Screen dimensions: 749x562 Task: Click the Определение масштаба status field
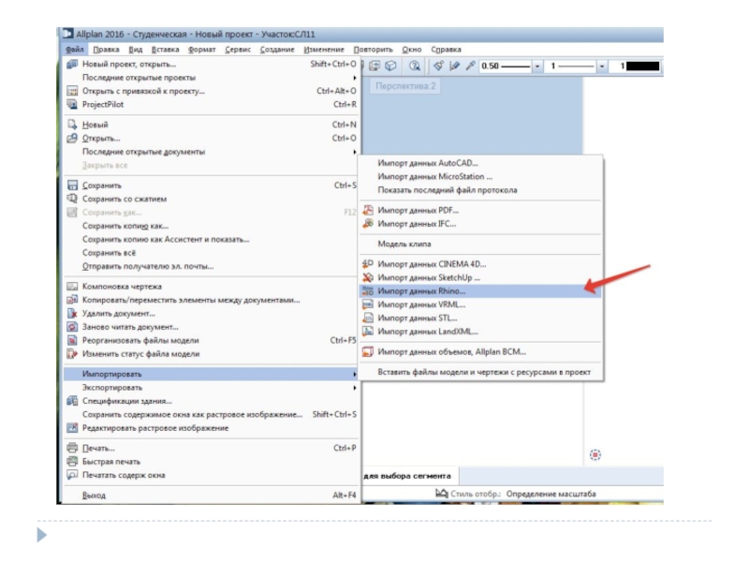[x=551, y=494]
